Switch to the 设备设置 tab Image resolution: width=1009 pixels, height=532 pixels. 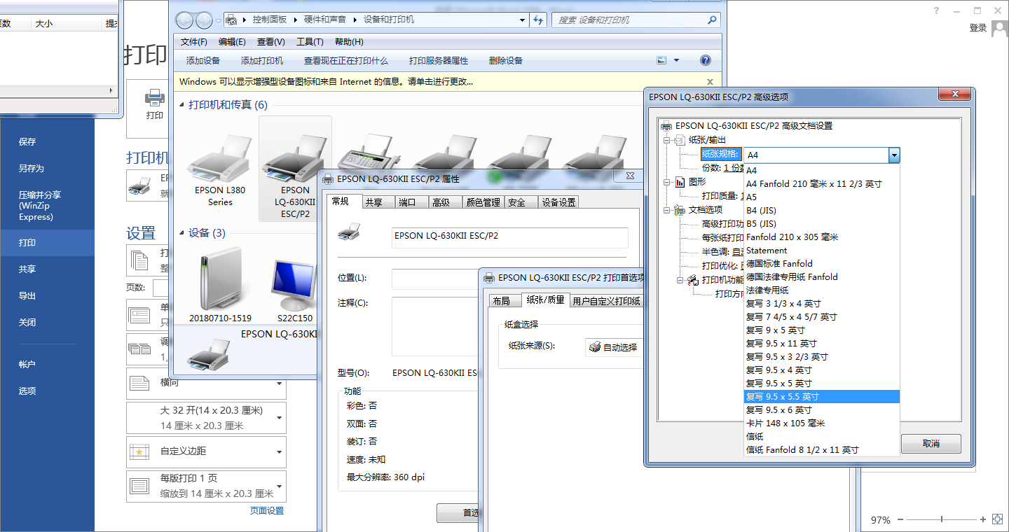point(559,202)
